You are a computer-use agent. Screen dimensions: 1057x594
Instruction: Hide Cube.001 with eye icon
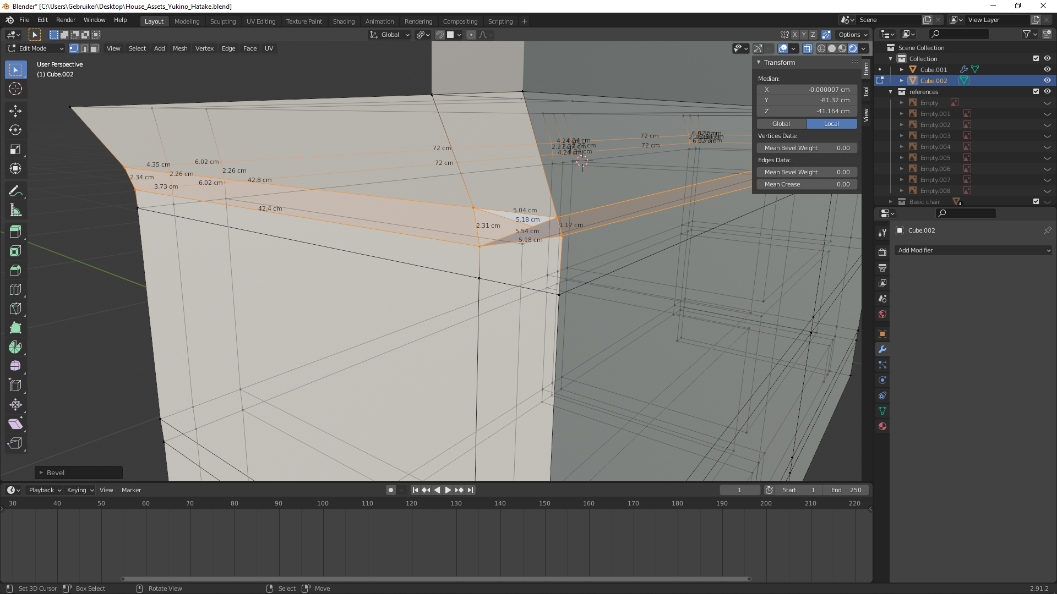pos(1047,69)
